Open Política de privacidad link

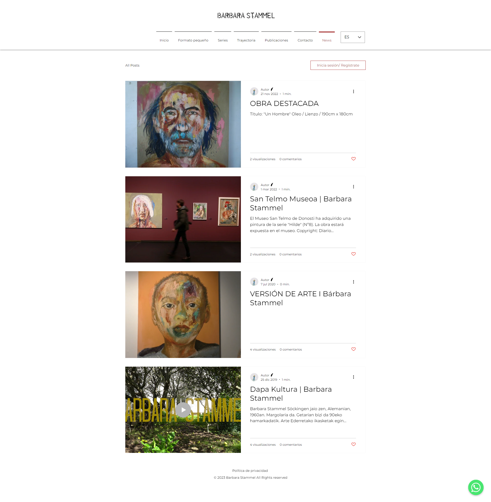250,471
